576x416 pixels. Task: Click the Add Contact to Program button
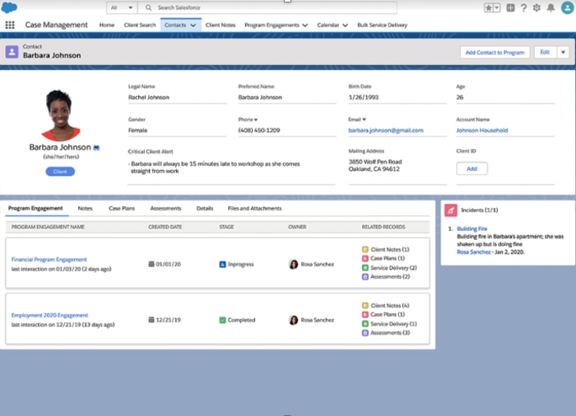coord(495,52)
